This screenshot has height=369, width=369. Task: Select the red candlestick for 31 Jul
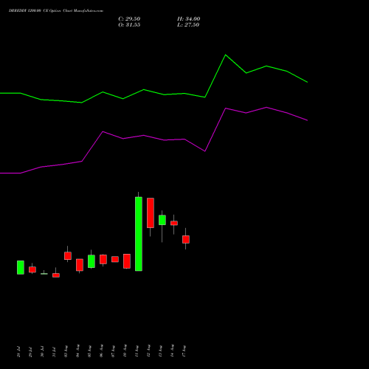point(56,275)
